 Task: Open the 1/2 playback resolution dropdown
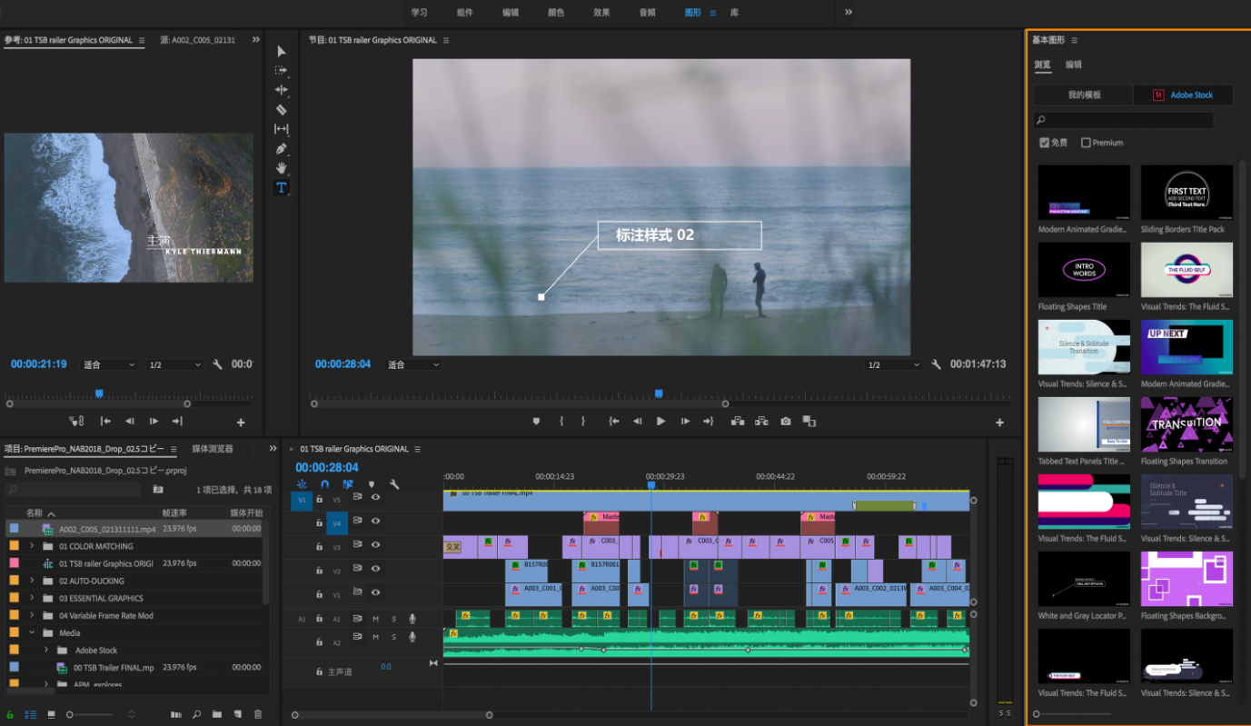(x=891, y=364)
